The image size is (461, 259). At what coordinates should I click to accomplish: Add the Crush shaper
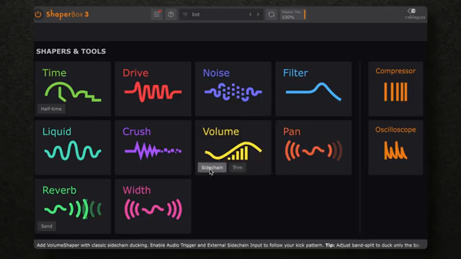coord(153,147)
